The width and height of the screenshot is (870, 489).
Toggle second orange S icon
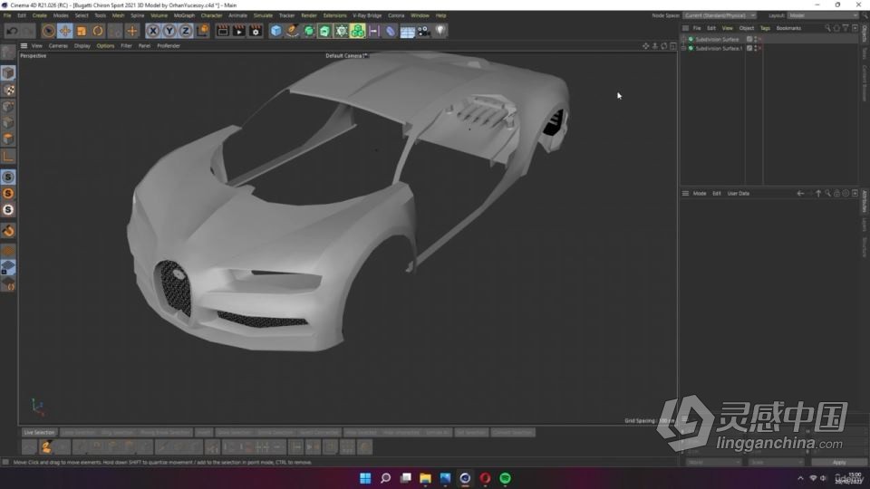tap(8, 194)
